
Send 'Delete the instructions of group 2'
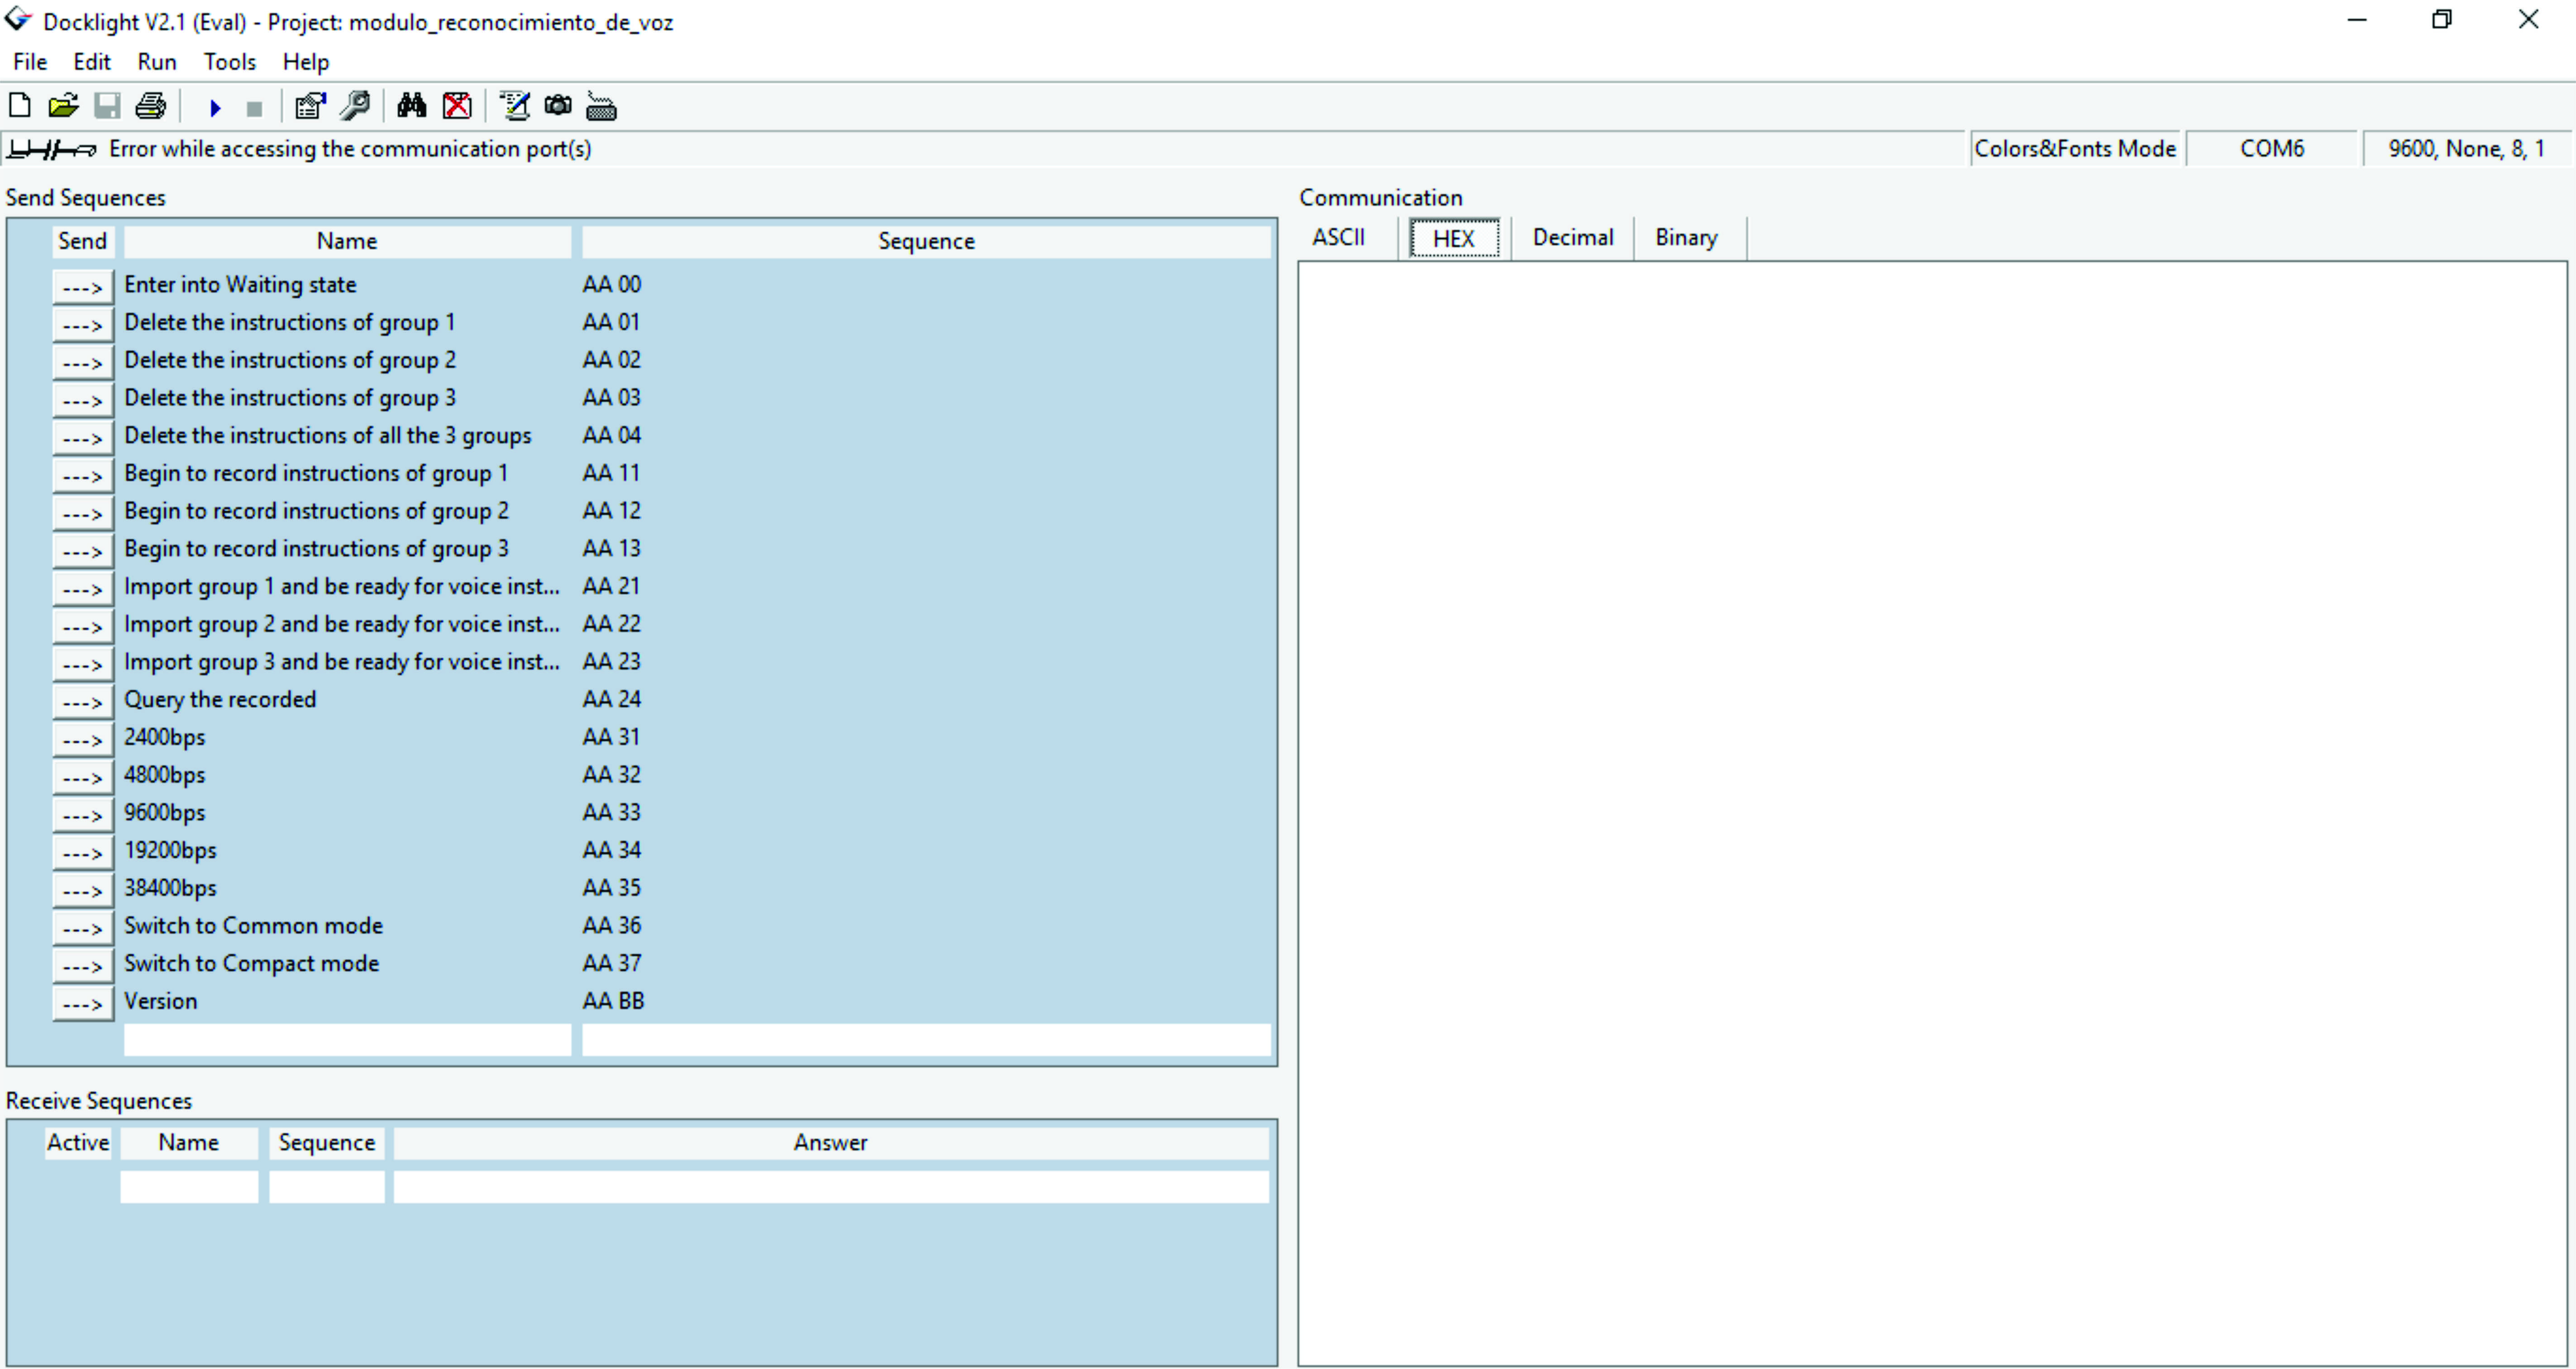point(83,362)
